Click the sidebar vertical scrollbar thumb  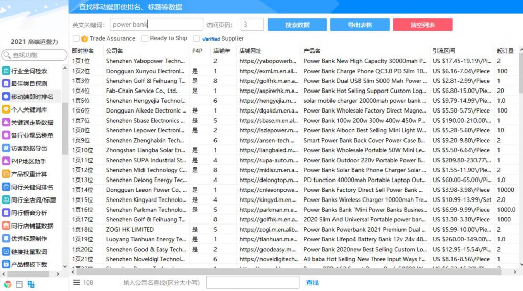[65, 129]
